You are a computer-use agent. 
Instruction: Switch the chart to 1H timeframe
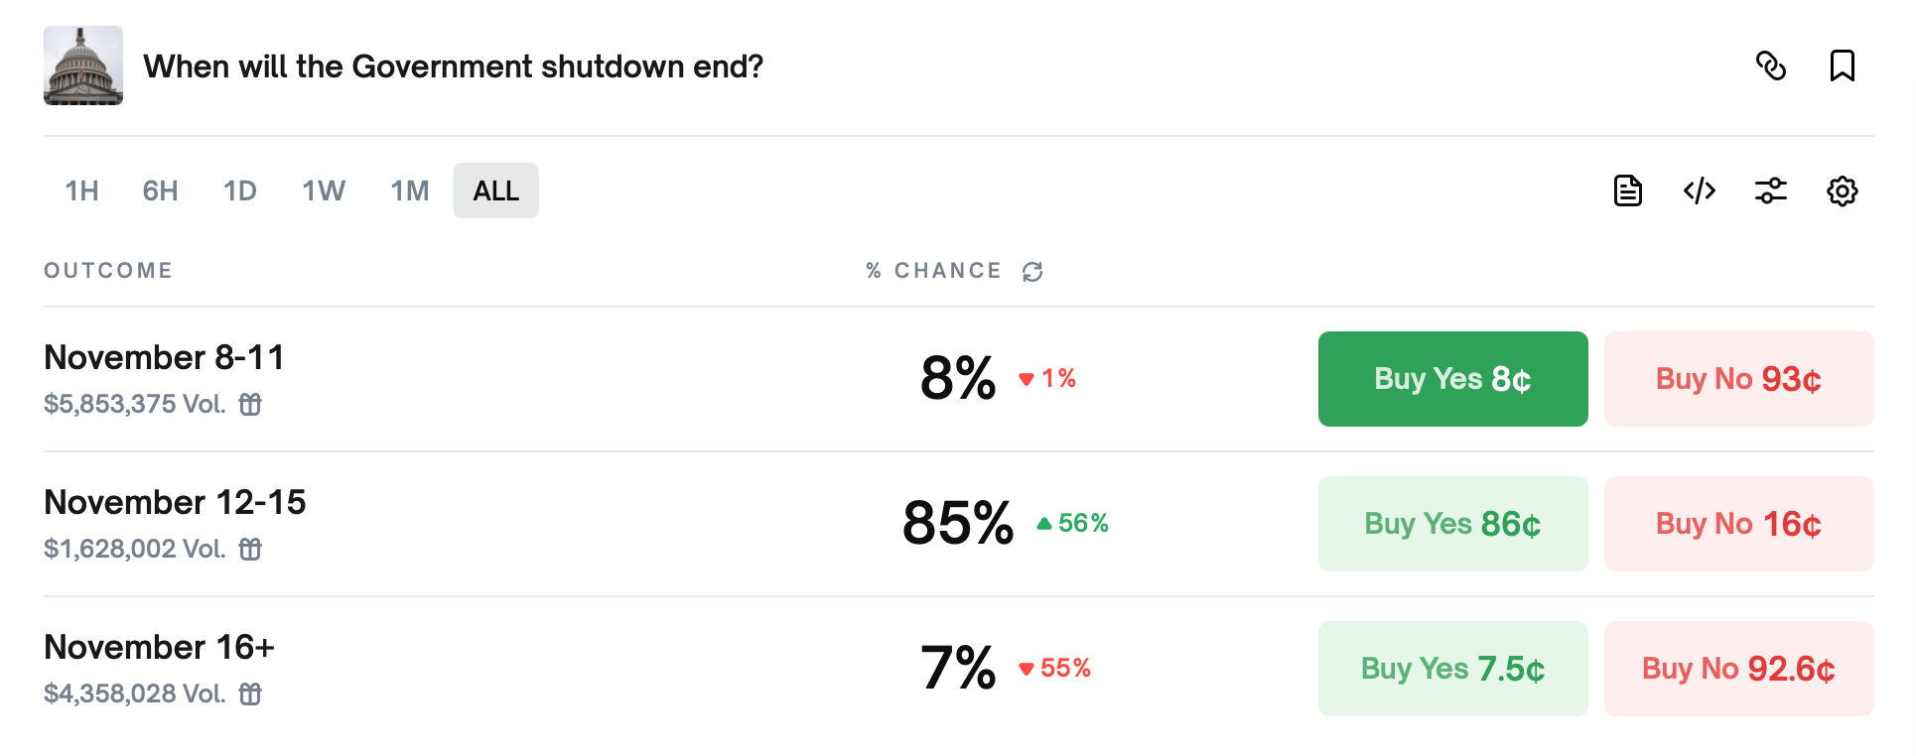coord(81,190)
